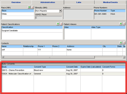Click the Alias column header
The image size is (127, 94).
coord(77,27)
